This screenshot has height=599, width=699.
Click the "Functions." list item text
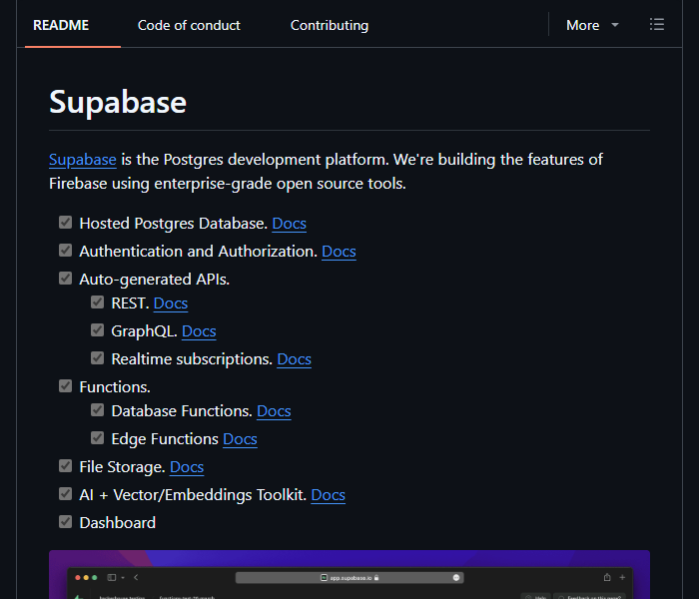[115, 387]
